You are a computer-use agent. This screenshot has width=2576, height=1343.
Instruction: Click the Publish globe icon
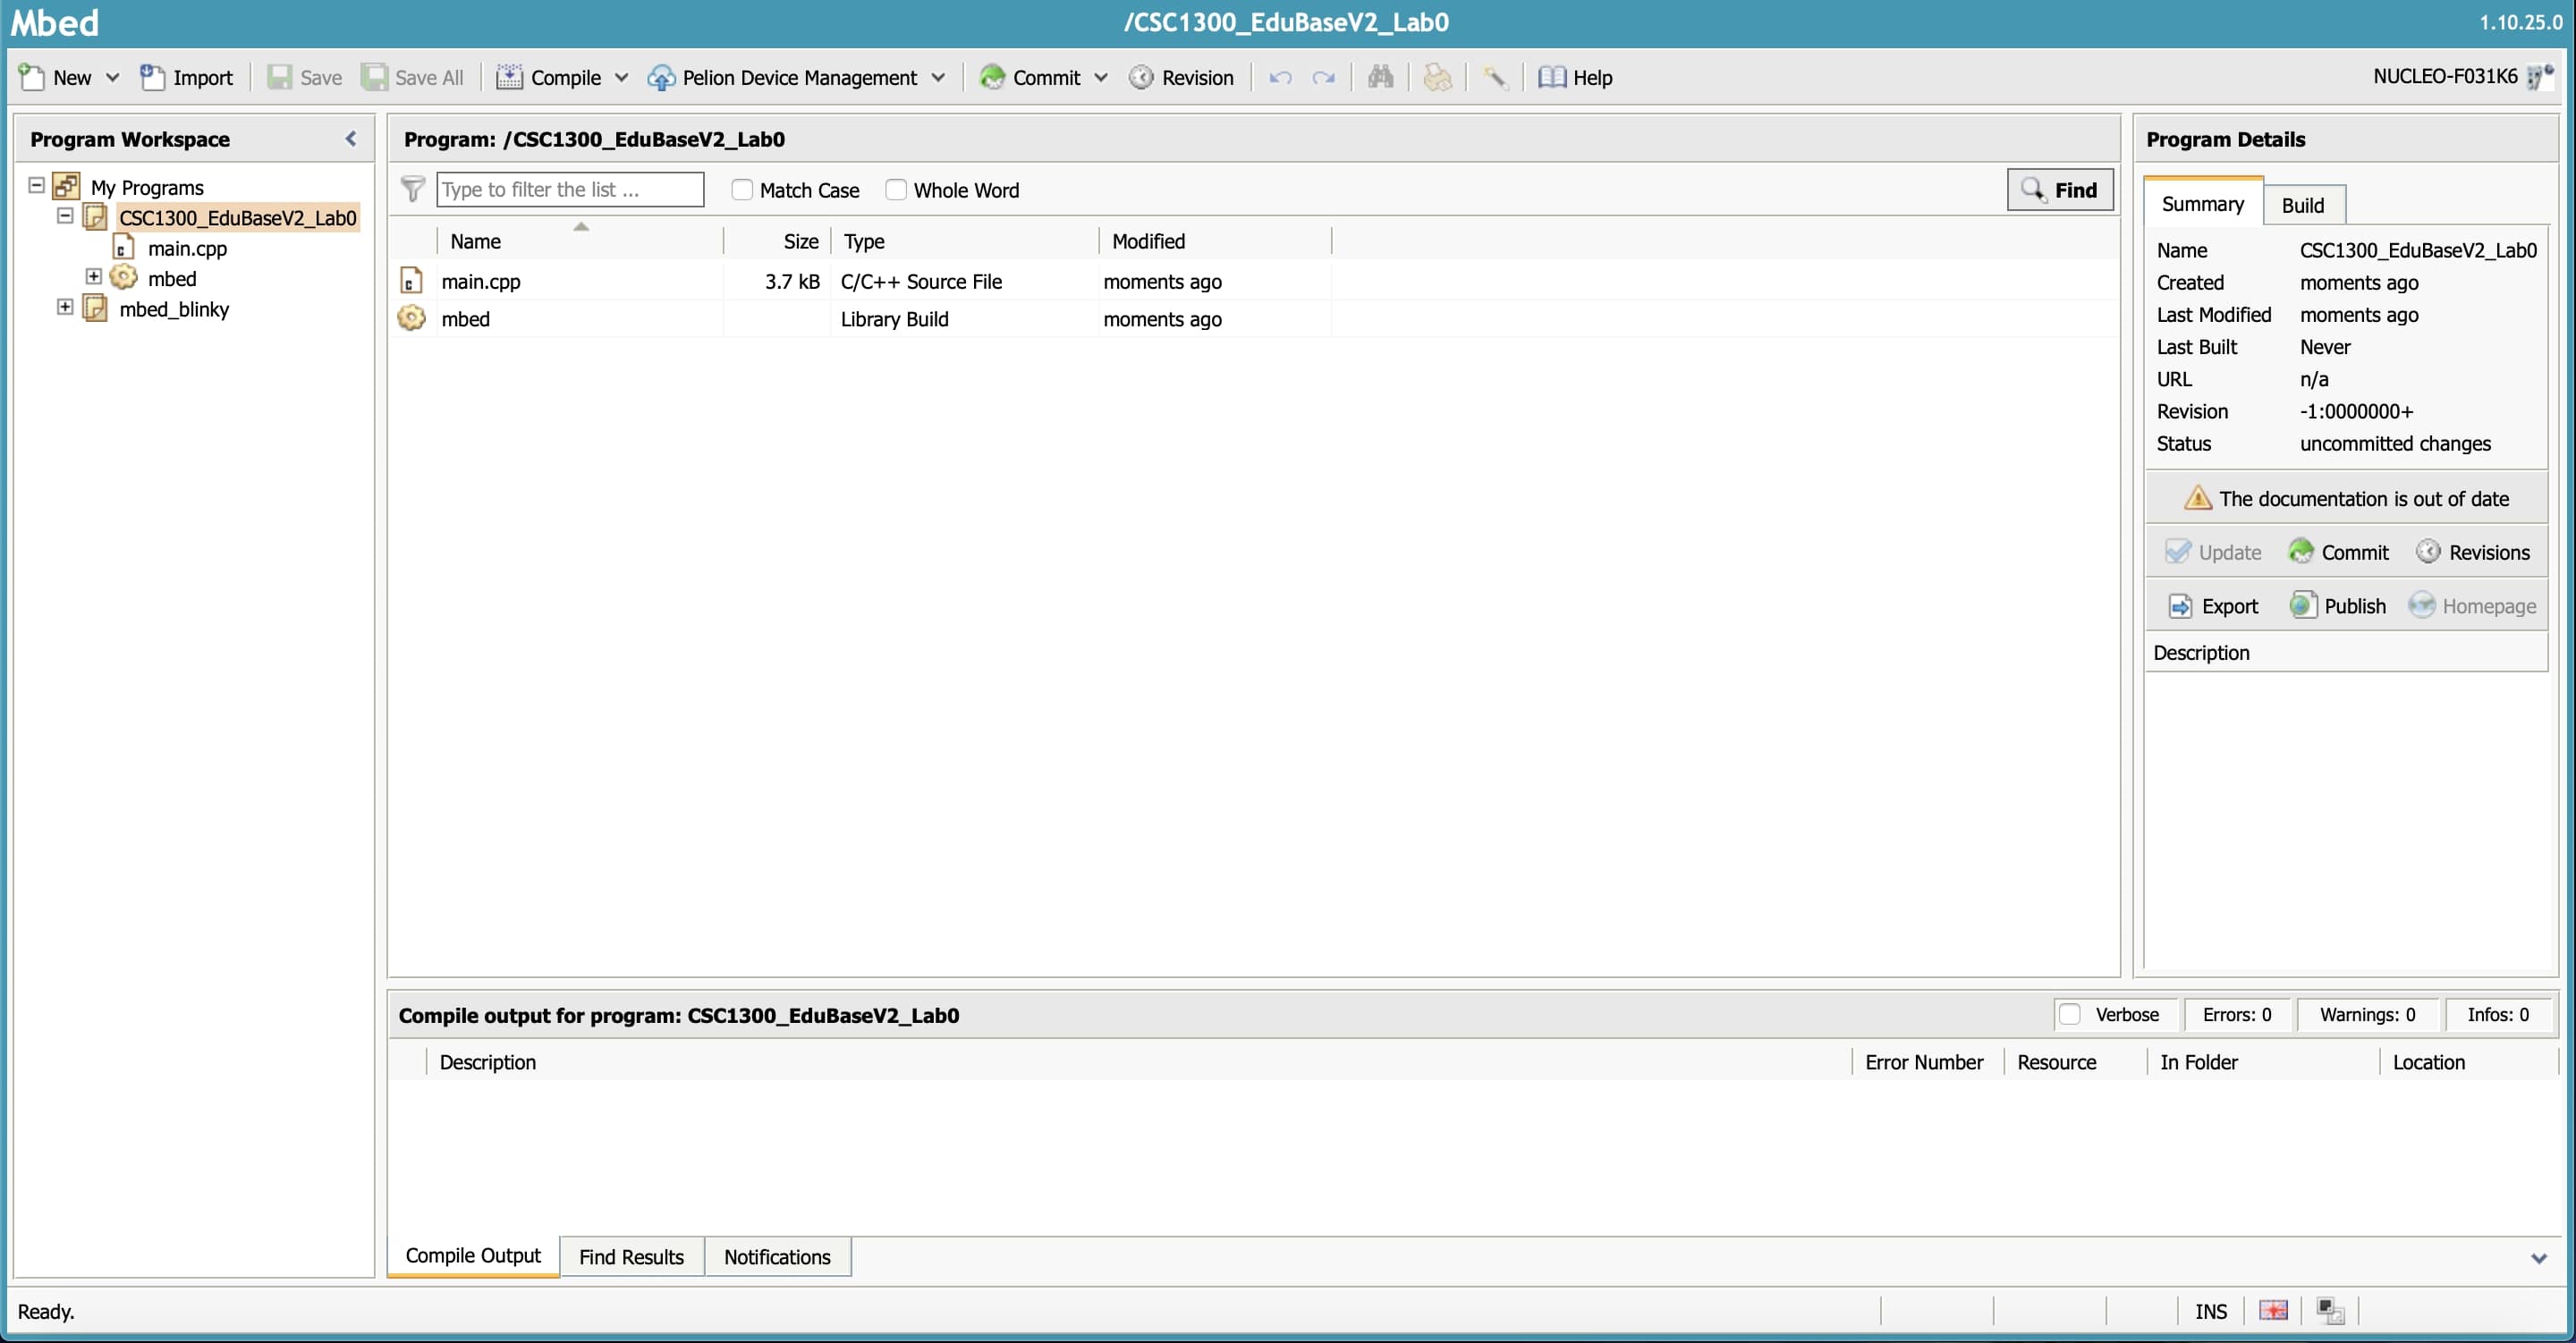2303,606
